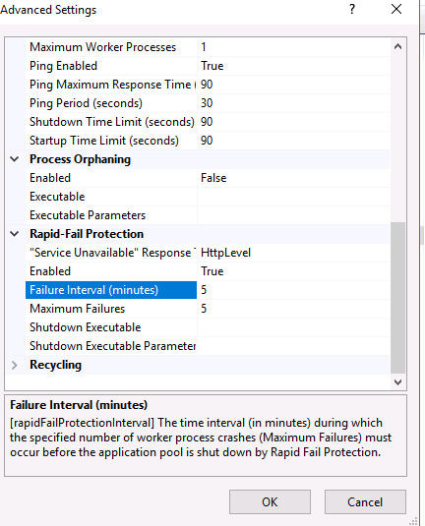Select the HttpLevel response type value
The width and height of the screenshot is (425, 526).
coord(293,253)
